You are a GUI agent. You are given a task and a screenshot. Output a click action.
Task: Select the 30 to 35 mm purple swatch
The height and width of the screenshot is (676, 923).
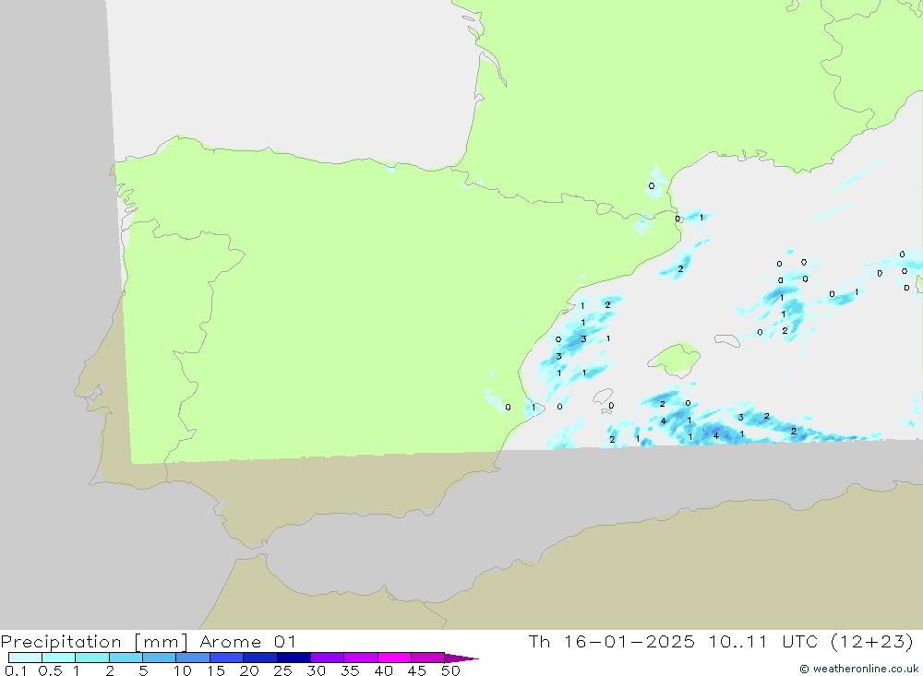pyautogui.click(x=328, y=658)
